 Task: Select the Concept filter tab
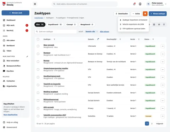click(x=71, y=24)
